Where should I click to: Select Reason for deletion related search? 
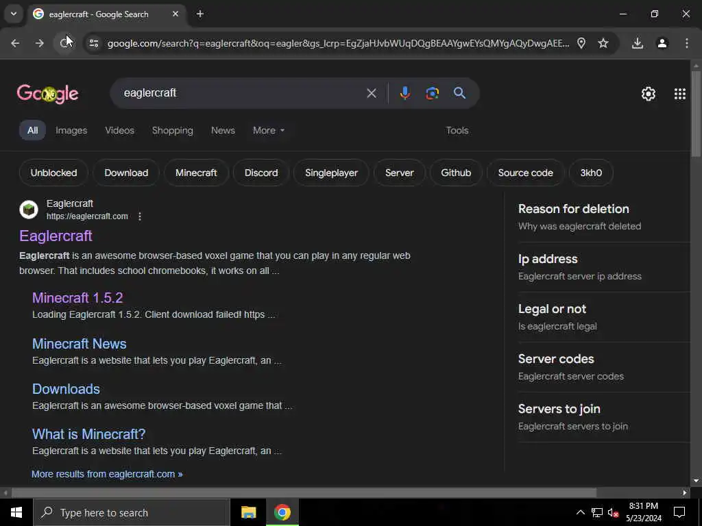603,217
